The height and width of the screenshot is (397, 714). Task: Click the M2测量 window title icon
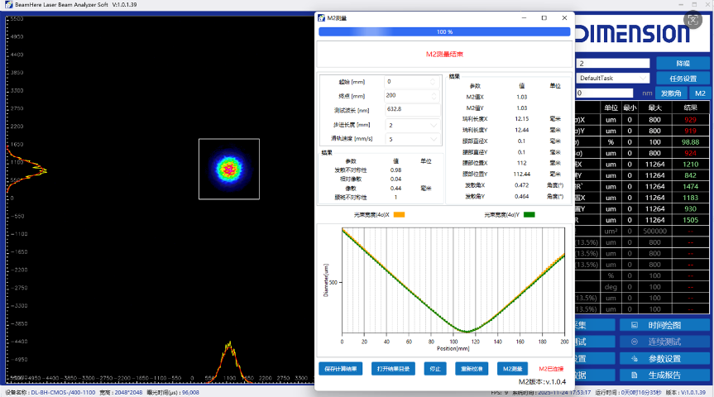click(x=321, y=17)
